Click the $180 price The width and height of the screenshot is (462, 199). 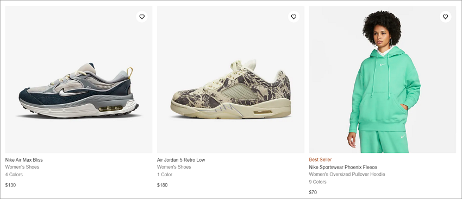(x=163, y=185)
